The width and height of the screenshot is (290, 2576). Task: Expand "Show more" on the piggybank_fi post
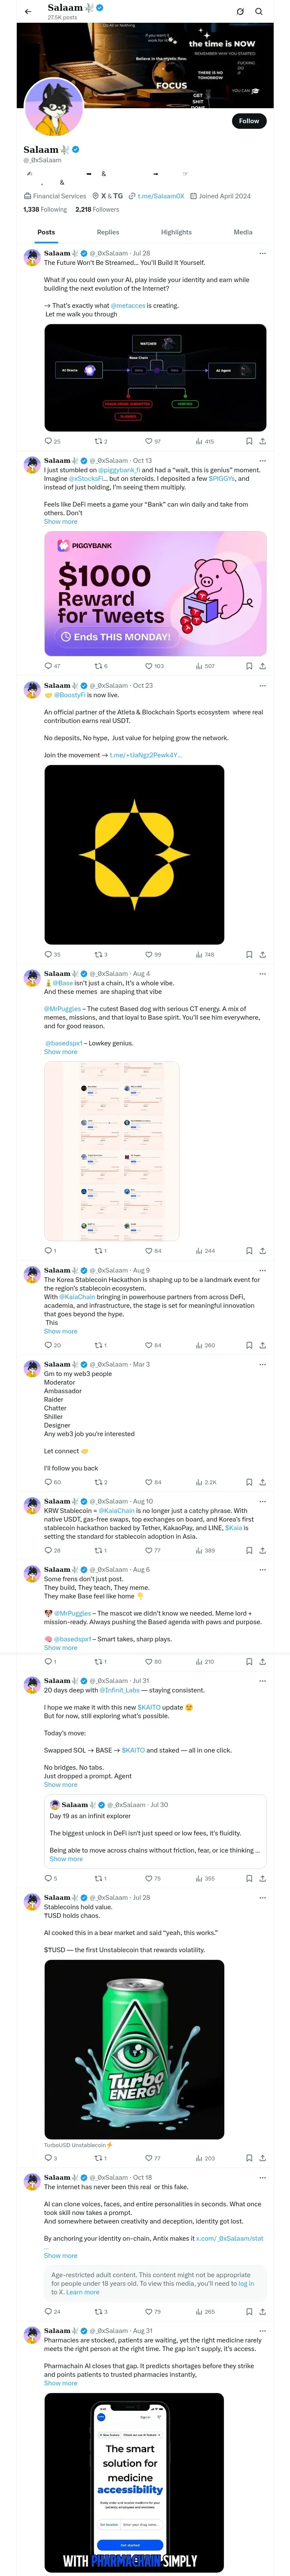(60, 522)
